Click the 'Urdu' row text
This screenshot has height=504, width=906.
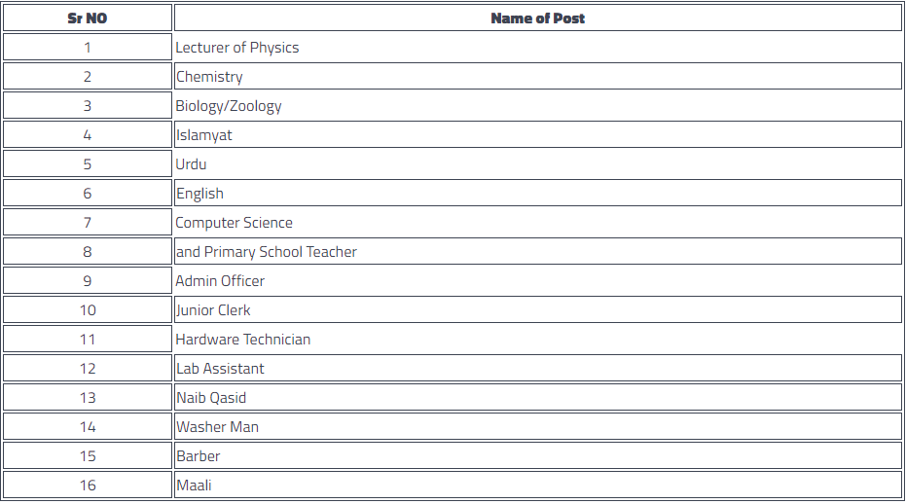(x=192, y=164)
